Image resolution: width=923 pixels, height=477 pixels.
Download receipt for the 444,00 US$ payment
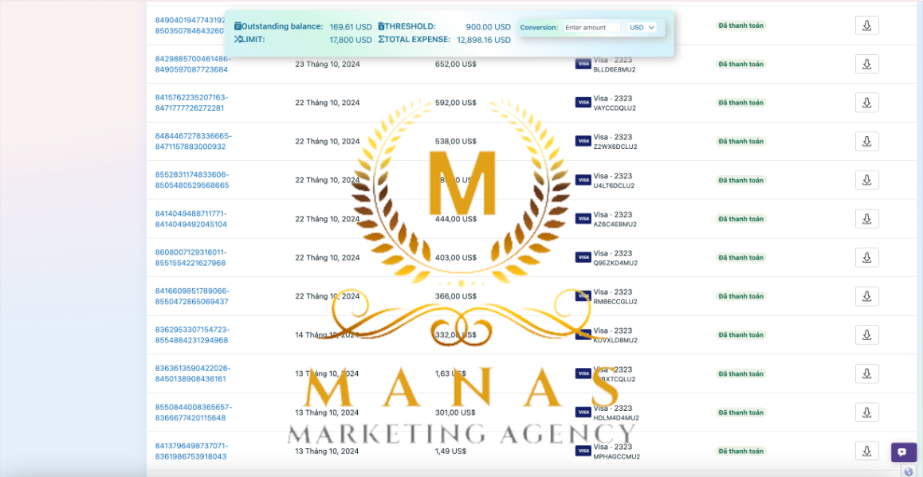[x=866, y=219]
